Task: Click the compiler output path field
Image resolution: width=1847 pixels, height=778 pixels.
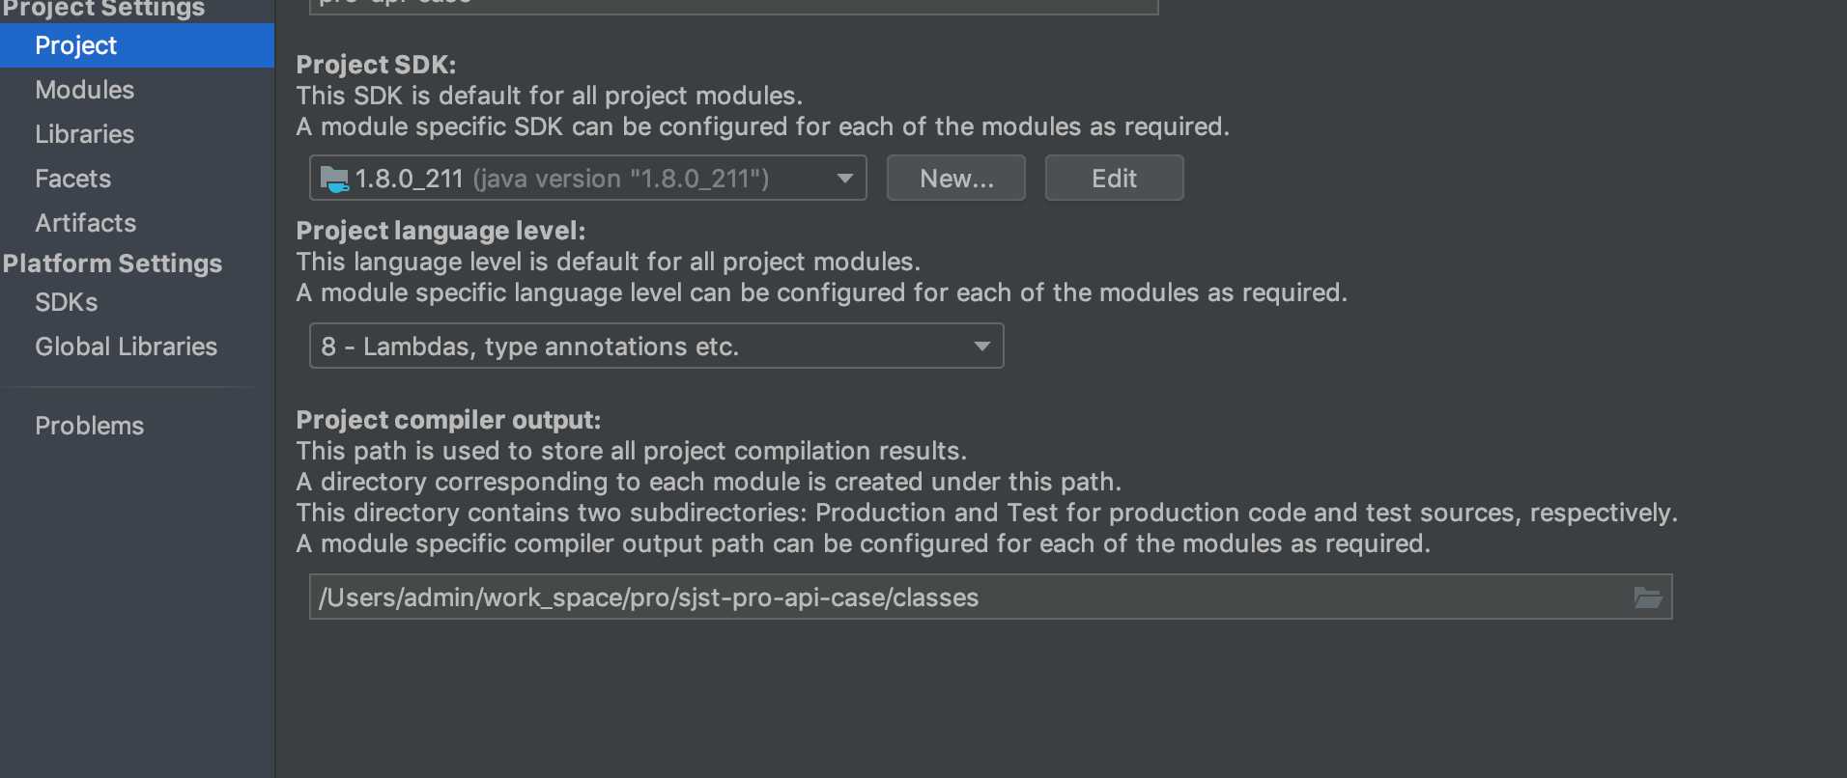Action: pos(990,597)
